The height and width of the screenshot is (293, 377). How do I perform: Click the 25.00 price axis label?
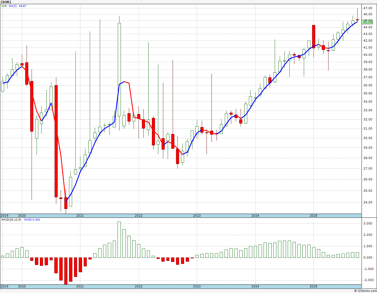(368, 191)
